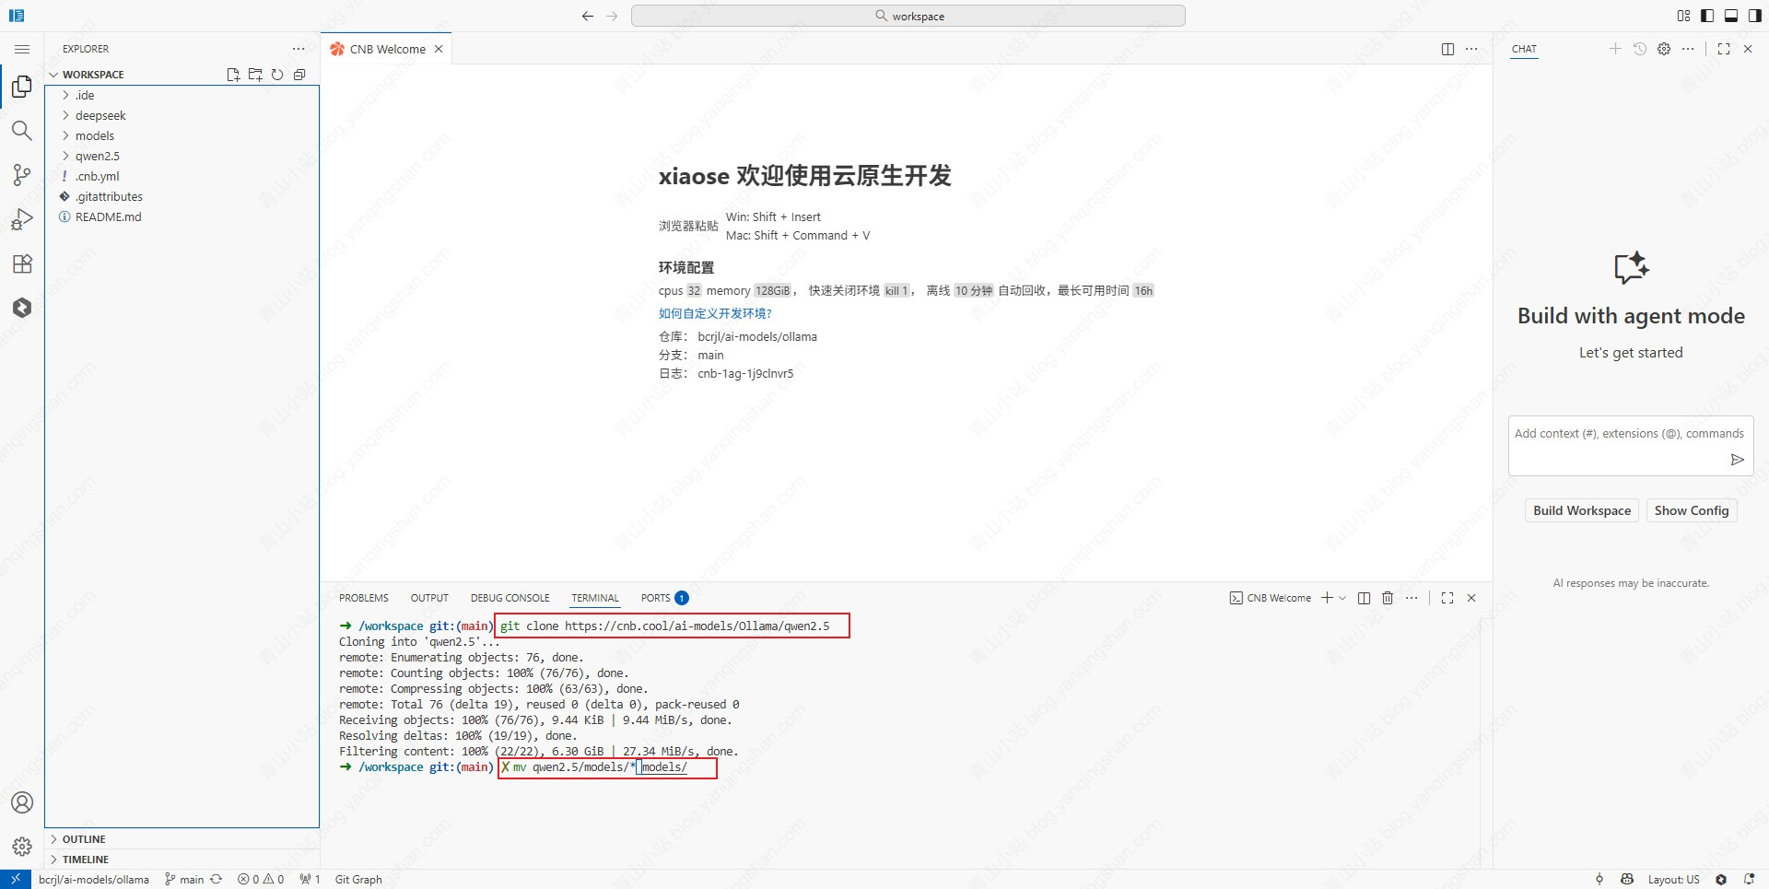Start a new chat with the plus icon
The image size is (1769, 889).
tap(1614, 49)
